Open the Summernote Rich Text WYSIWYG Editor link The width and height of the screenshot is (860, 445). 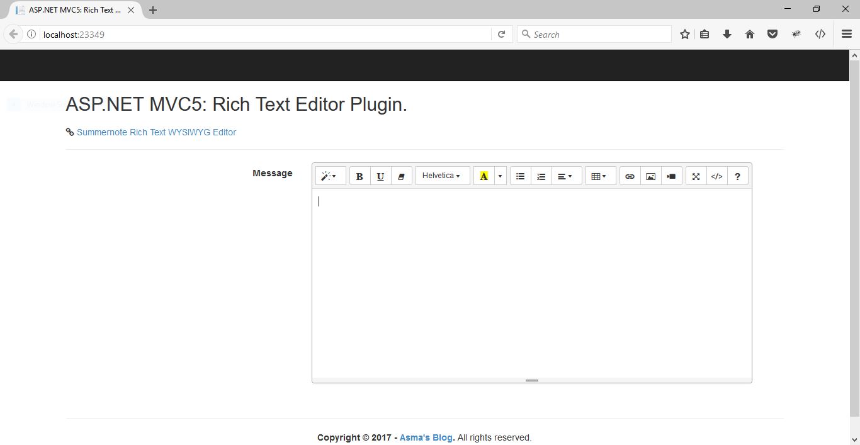pos(156,132)
